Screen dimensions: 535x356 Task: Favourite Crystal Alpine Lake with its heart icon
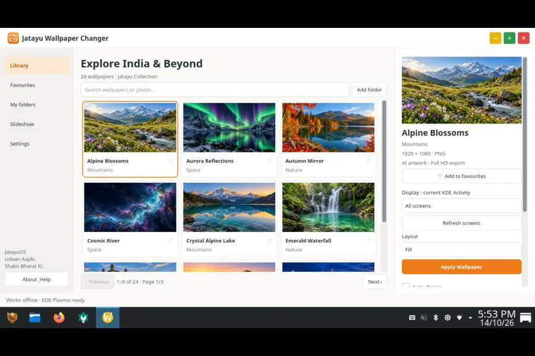coord(269,240)
